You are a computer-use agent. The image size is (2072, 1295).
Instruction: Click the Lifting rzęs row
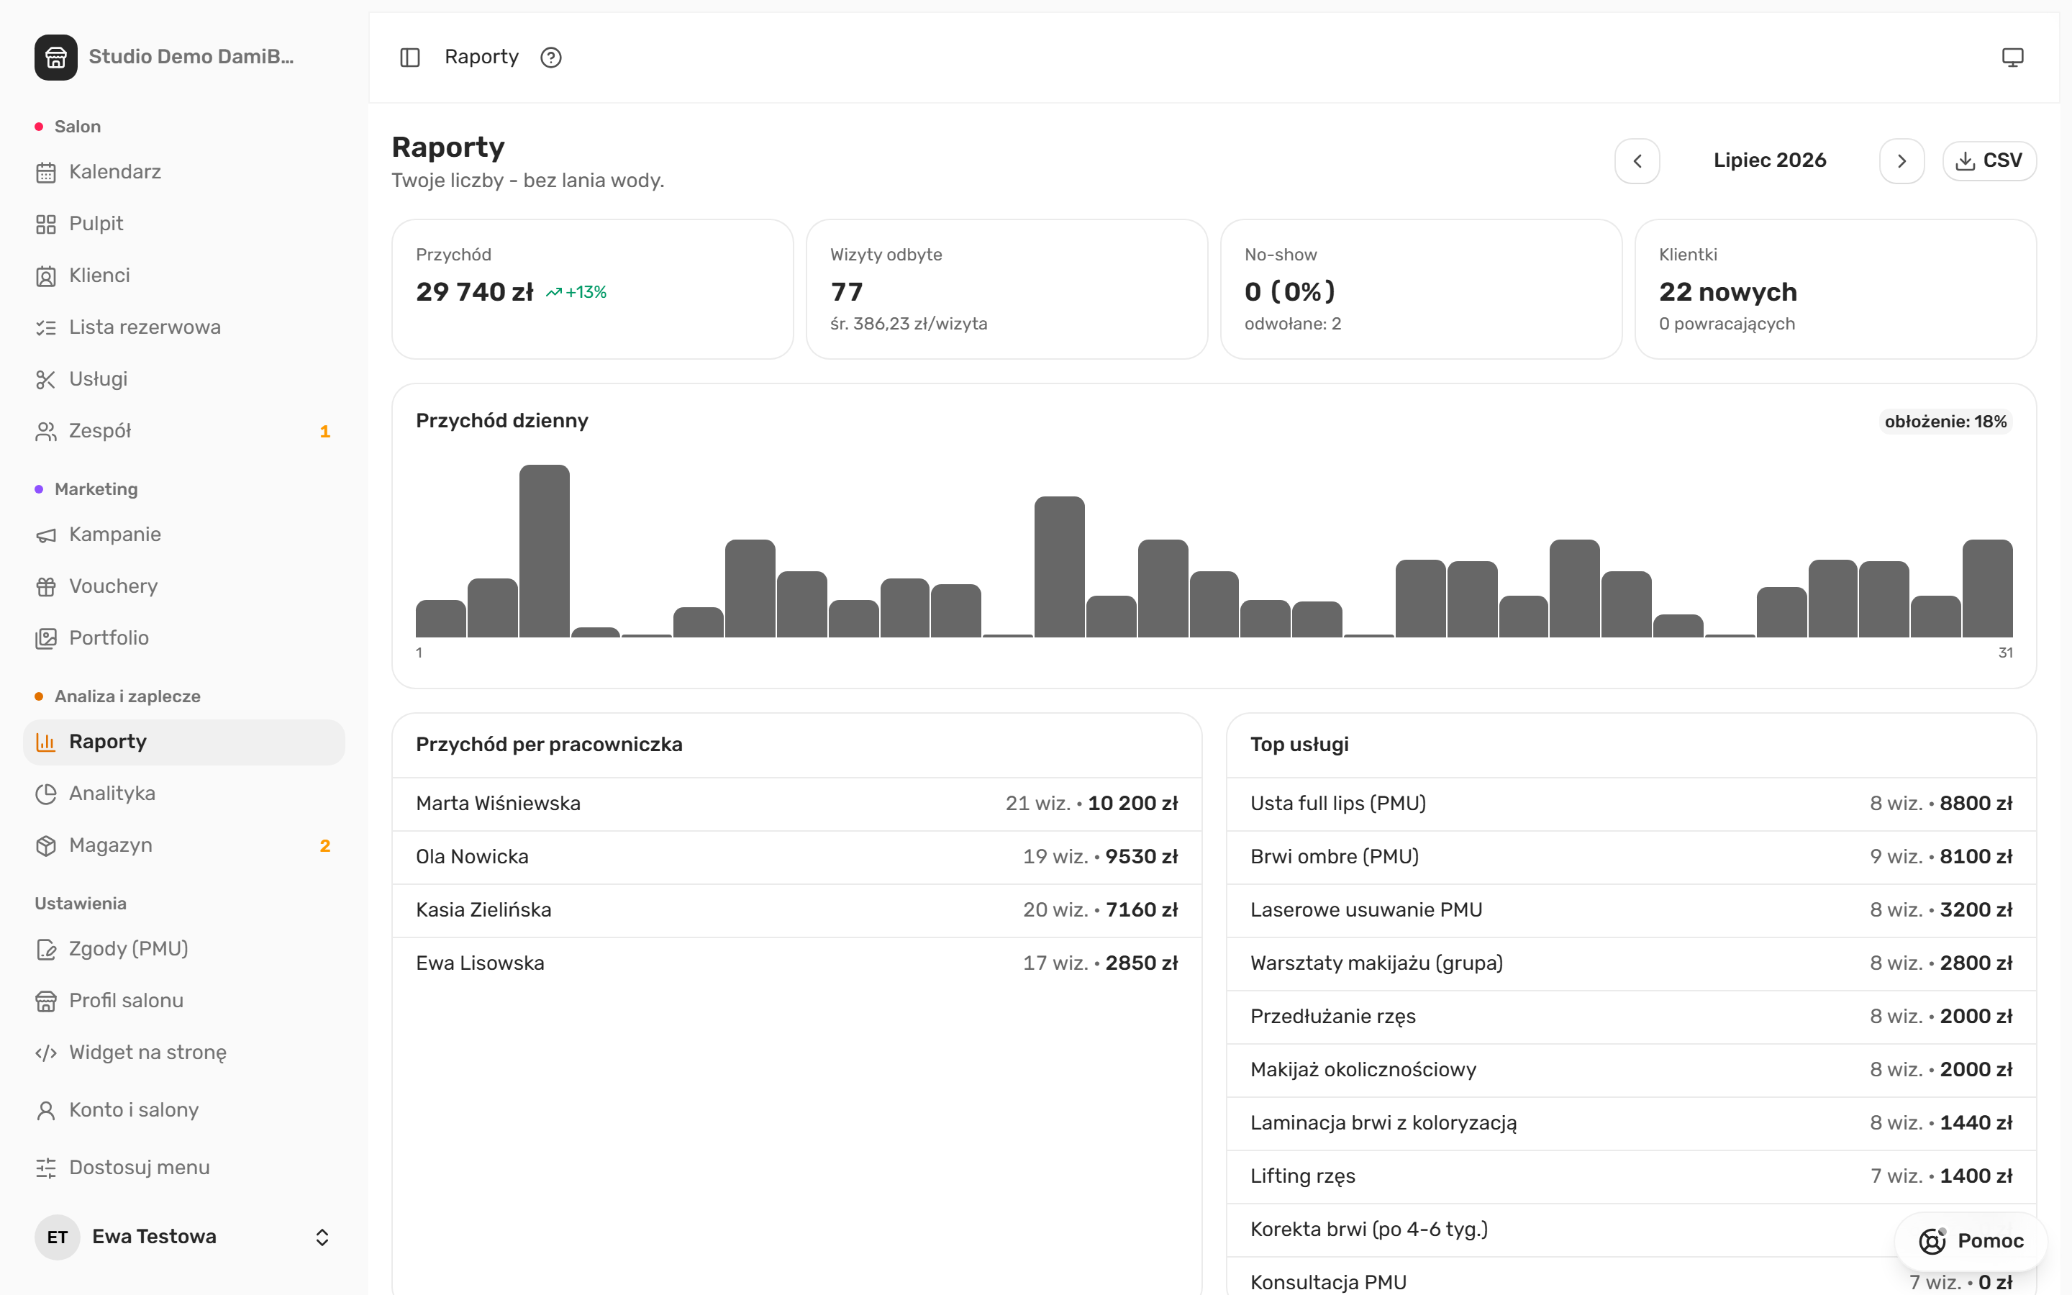1631,1177
